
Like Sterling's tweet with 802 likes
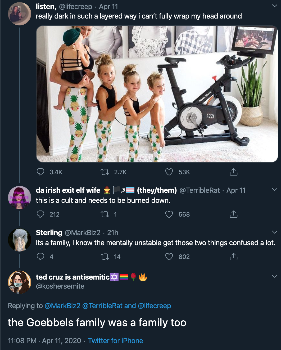[169, 257]
